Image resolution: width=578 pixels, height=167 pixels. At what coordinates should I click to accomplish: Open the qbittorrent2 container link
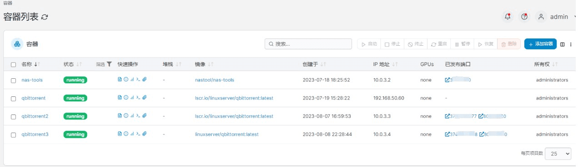click(x=35, y=116)
